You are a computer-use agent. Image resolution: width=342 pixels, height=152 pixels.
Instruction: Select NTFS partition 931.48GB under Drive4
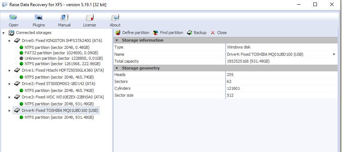click(59, 117)
